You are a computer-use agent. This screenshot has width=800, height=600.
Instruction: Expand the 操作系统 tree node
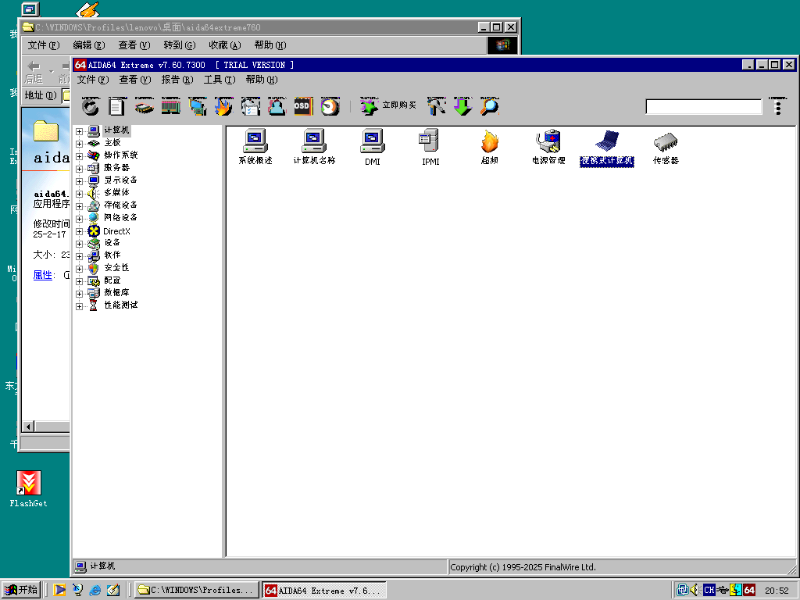pos(79,156)
